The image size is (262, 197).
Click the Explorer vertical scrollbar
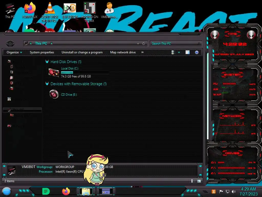tap(208, 96)
